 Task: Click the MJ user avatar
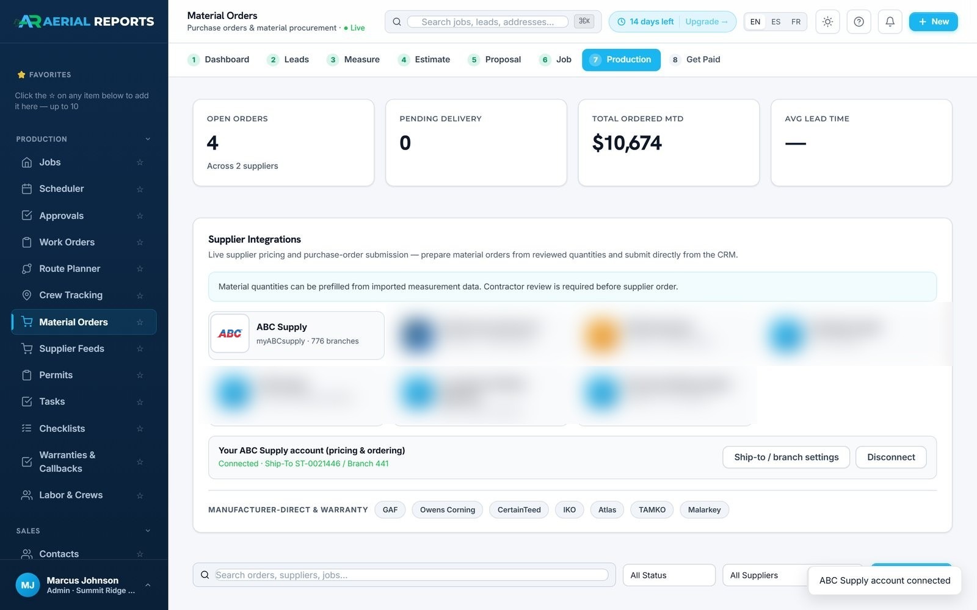(x=28, y=586)
